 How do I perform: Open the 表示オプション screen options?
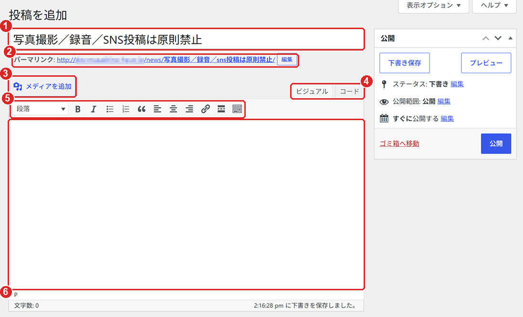(434, 6)
